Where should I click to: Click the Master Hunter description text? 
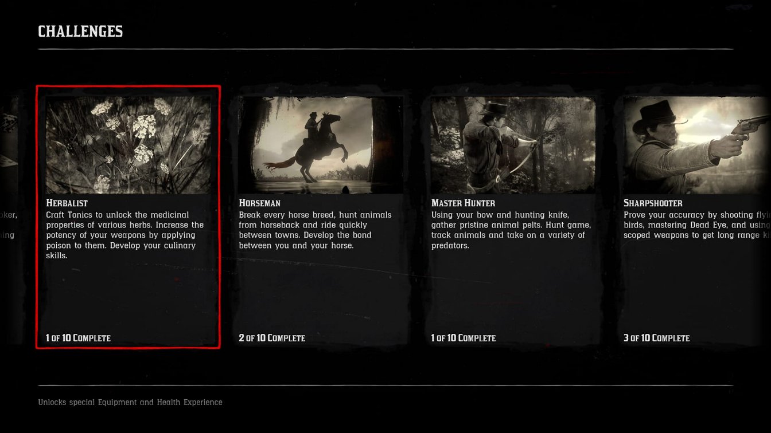tap(511, 230)
